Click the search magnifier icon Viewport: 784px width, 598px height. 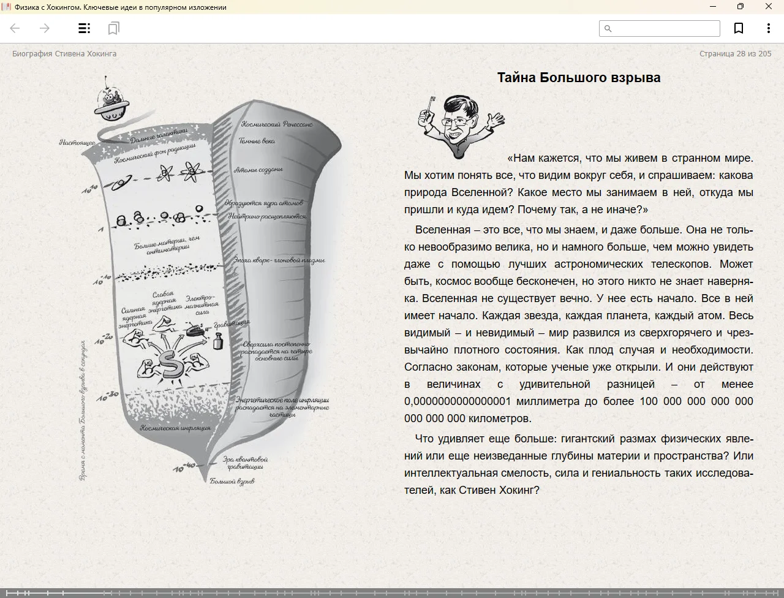(608, 28)
